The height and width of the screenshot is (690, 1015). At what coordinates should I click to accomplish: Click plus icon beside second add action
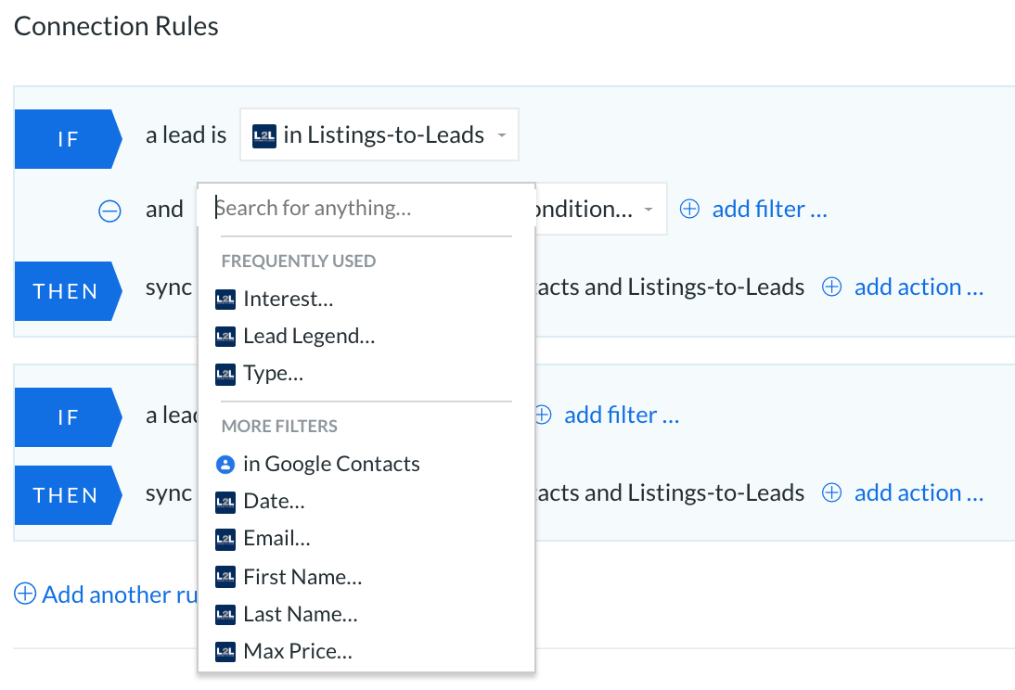pyautogui.click(x=831, y=492)
